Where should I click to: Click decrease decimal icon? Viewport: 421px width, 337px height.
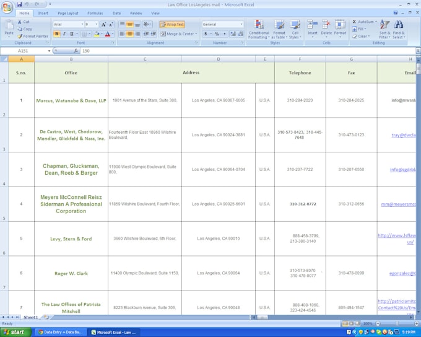(x=241, y=34)
